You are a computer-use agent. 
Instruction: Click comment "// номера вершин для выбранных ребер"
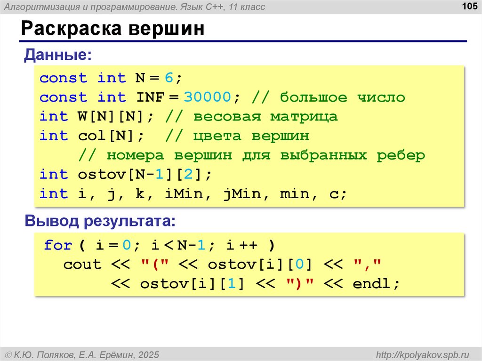click(252, 155)
